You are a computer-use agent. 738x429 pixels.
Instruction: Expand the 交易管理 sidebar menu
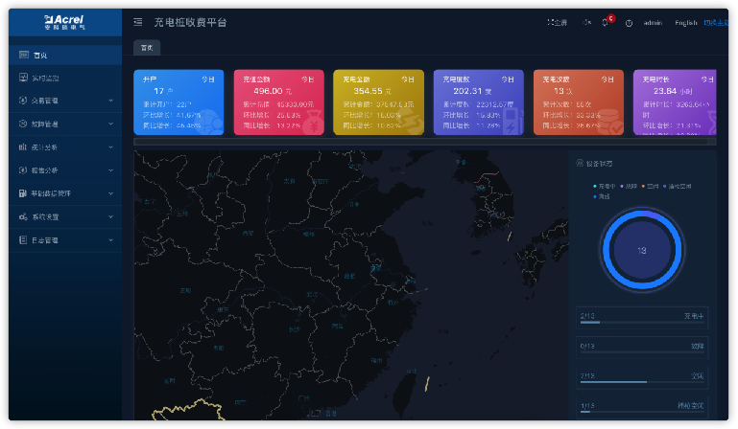[65, 100]
